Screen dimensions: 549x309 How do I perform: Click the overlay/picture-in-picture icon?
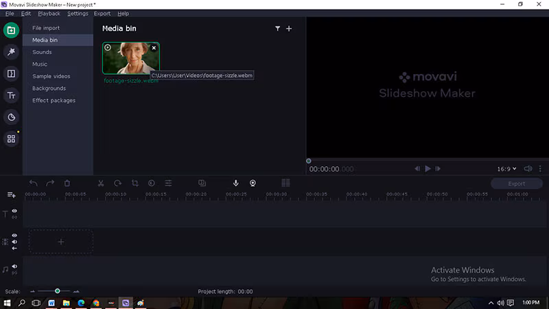click(202, 183)
